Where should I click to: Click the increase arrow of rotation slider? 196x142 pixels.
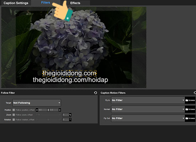point(60,120)
